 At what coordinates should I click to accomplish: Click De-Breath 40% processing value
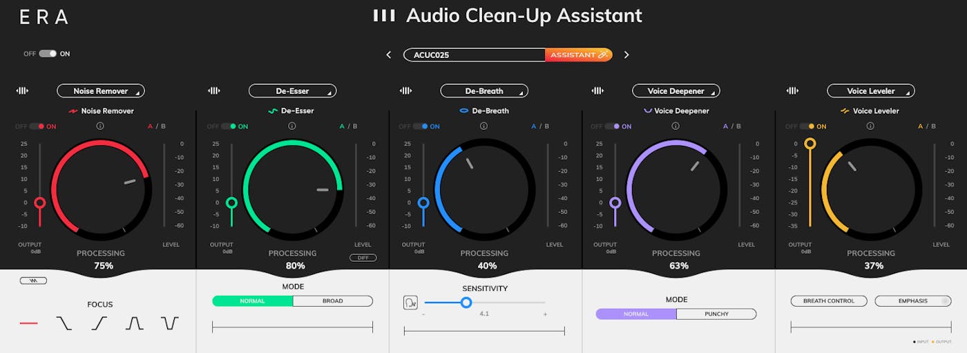tap(487, 266)
